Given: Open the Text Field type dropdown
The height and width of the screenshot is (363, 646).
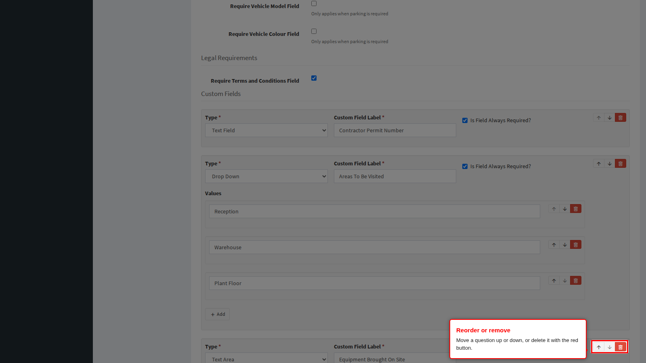Looking at the screenshot, I should tap(266, 130).
